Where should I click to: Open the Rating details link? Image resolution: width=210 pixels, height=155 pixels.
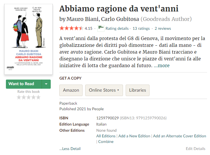[117, 29]
